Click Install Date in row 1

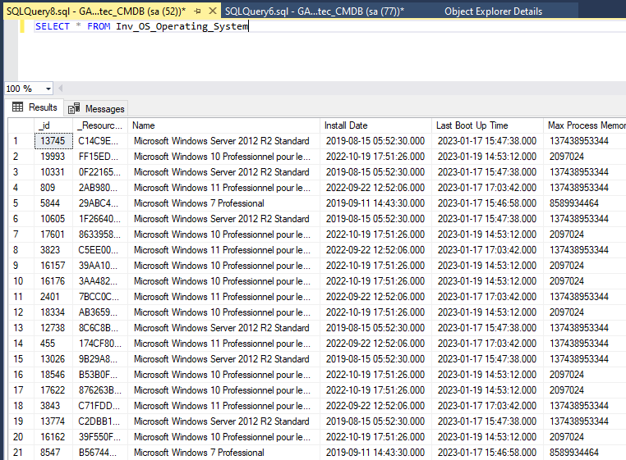point(375,141)
